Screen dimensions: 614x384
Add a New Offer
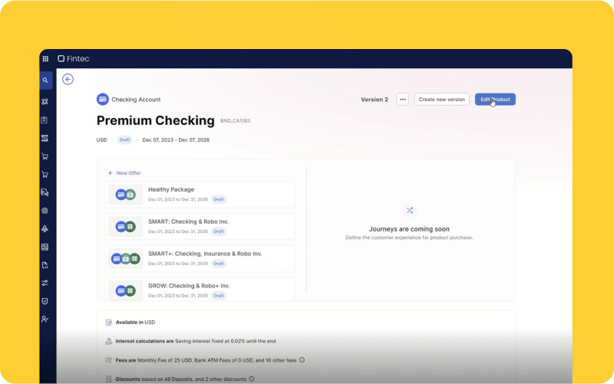(124, 173)
